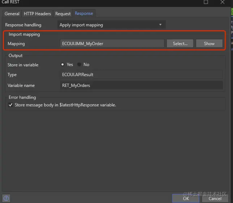Close the Call REST dialog
The width and height of the screenshot is (233, 203).
point(223,2)
